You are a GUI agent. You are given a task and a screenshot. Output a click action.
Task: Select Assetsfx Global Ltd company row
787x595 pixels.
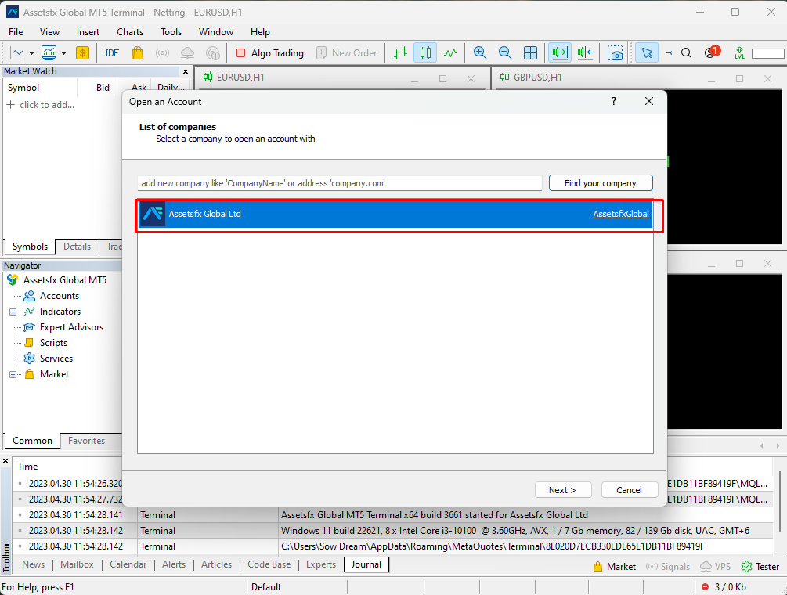click(395, 214)
